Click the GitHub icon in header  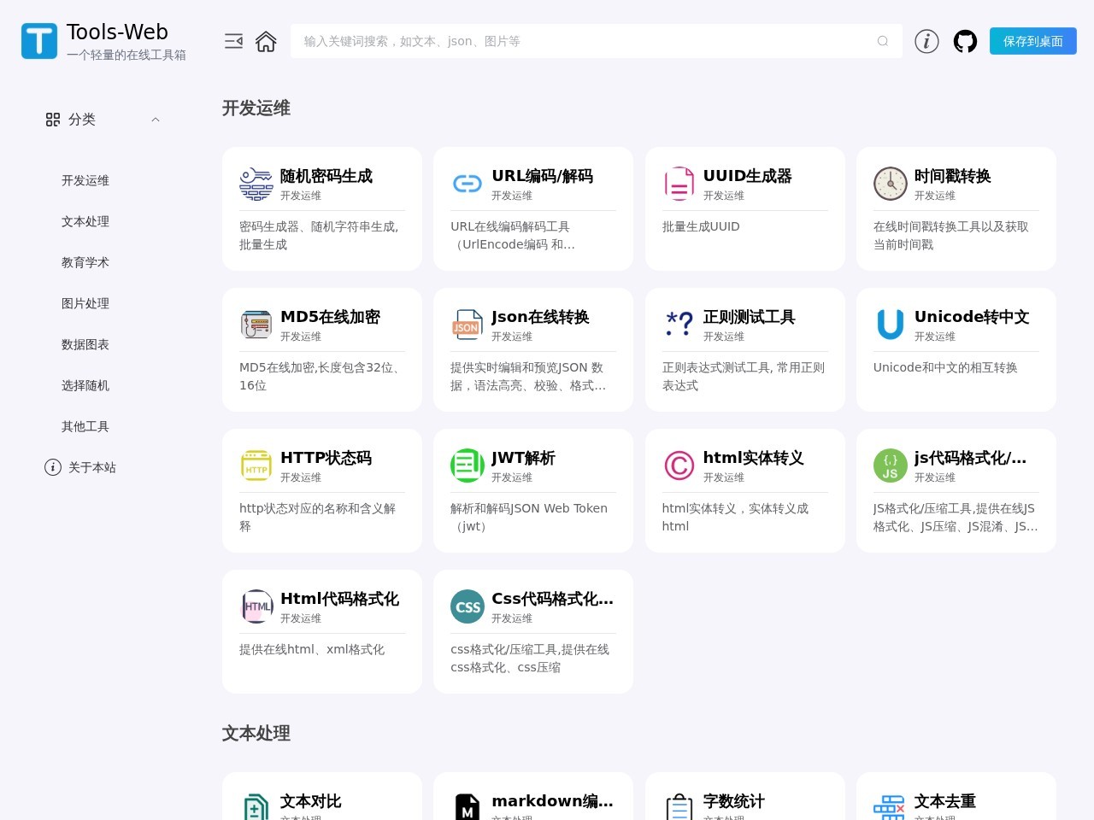pos(965,41)
